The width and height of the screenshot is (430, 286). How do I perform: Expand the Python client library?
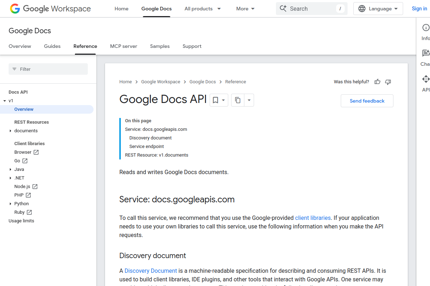[10, 204]
